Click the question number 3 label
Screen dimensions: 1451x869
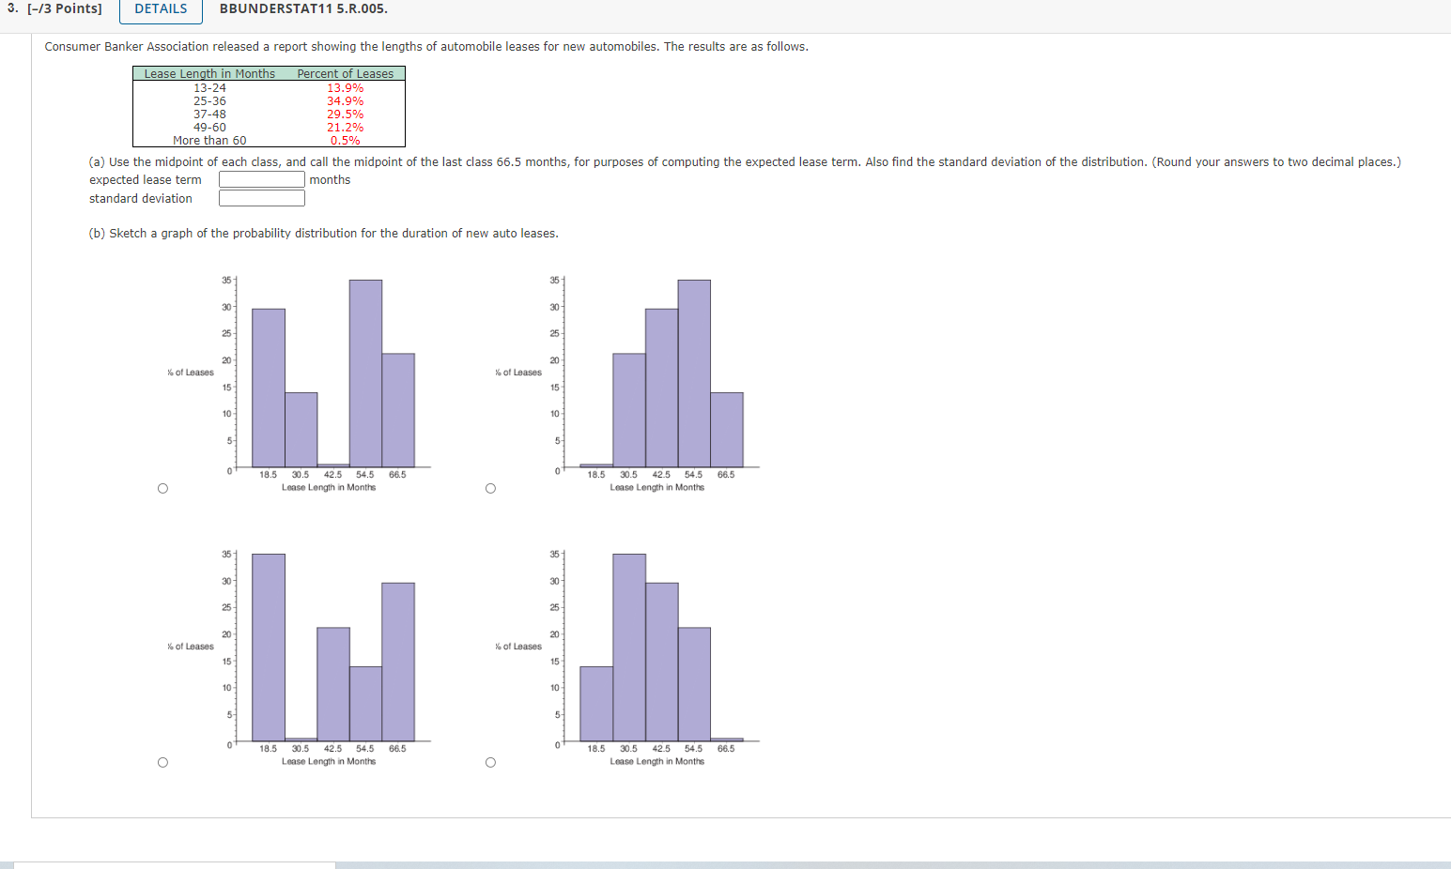11,8
